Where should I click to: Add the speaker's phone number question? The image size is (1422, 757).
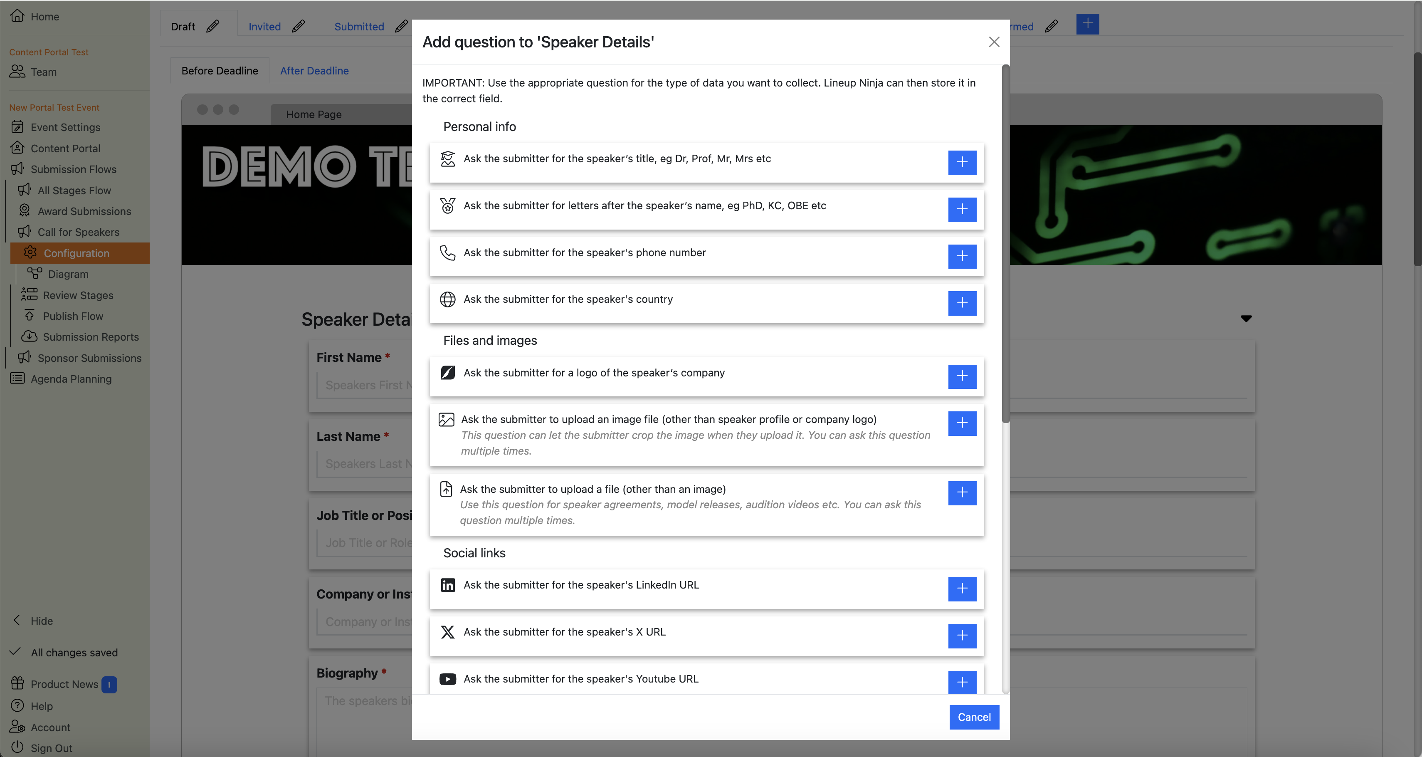[x=962, y=256]
